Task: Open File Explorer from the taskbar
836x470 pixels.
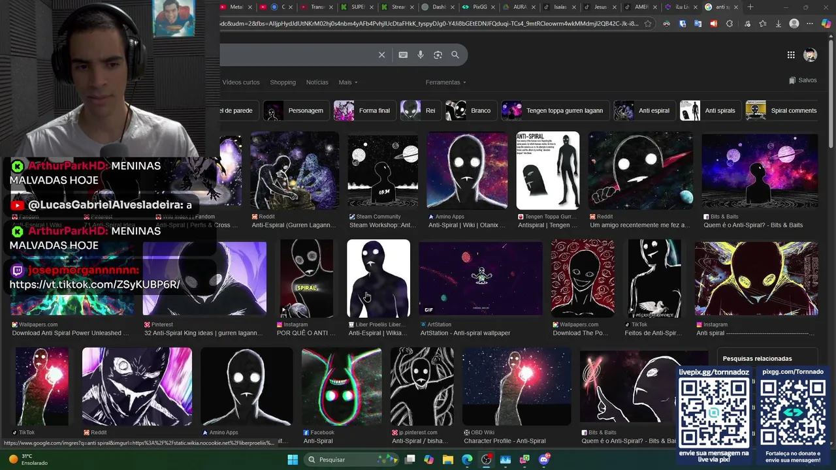Action: pyautogui.click(x=448, y=460)
